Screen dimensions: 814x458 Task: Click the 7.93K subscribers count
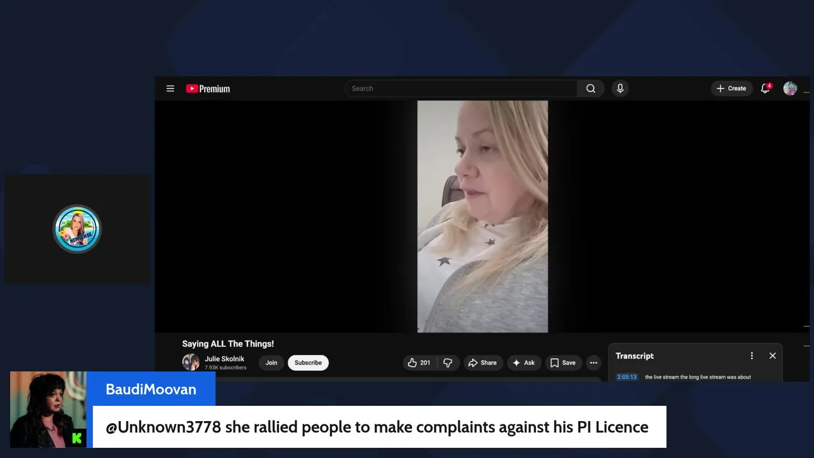click(225, 368)
